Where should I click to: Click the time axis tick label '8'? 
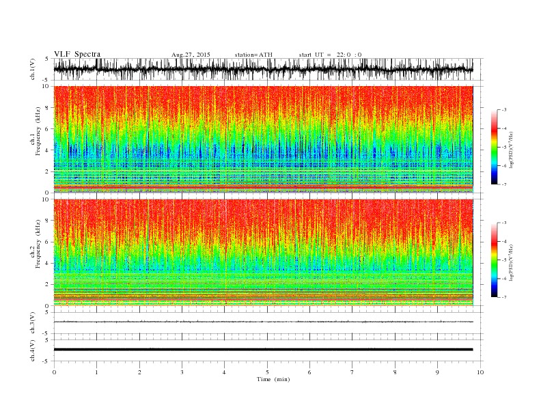[395, 372]
